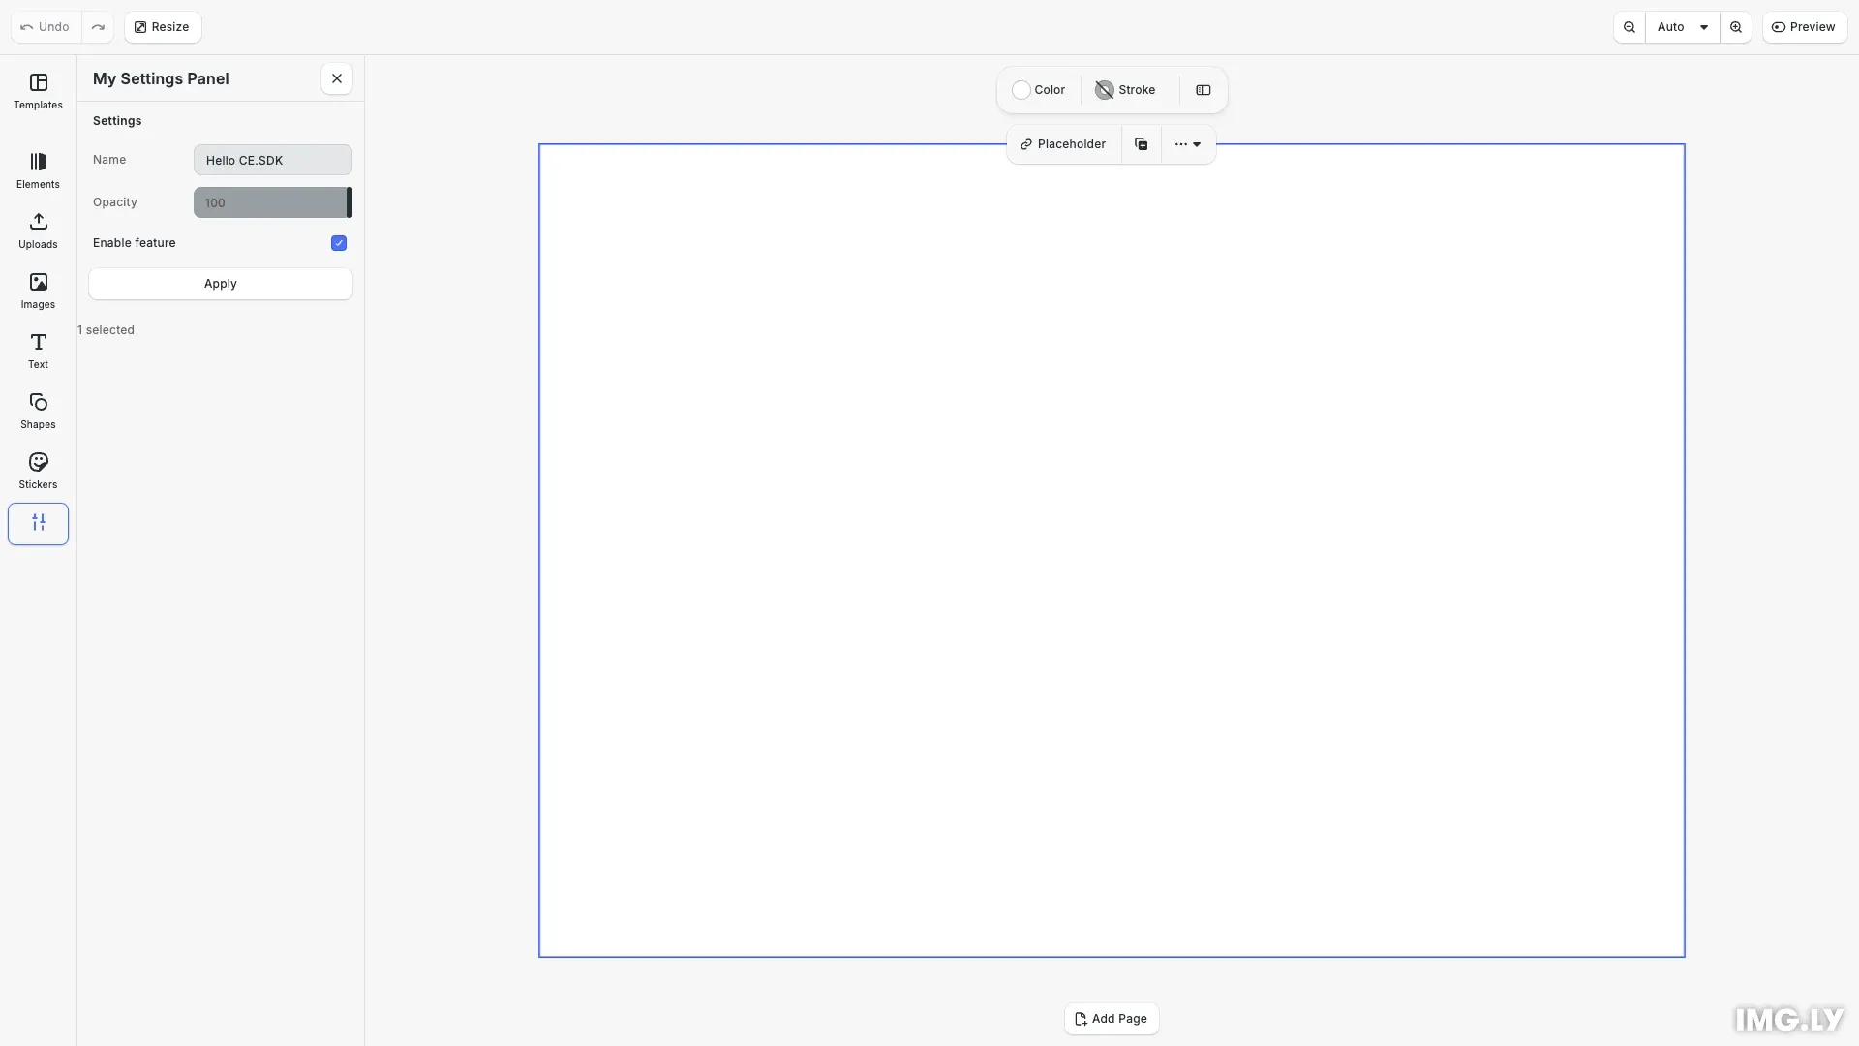Screen dimensions: 1859x1046
Task: Expand the inspector panel toggle icon
Action: 1203,89
